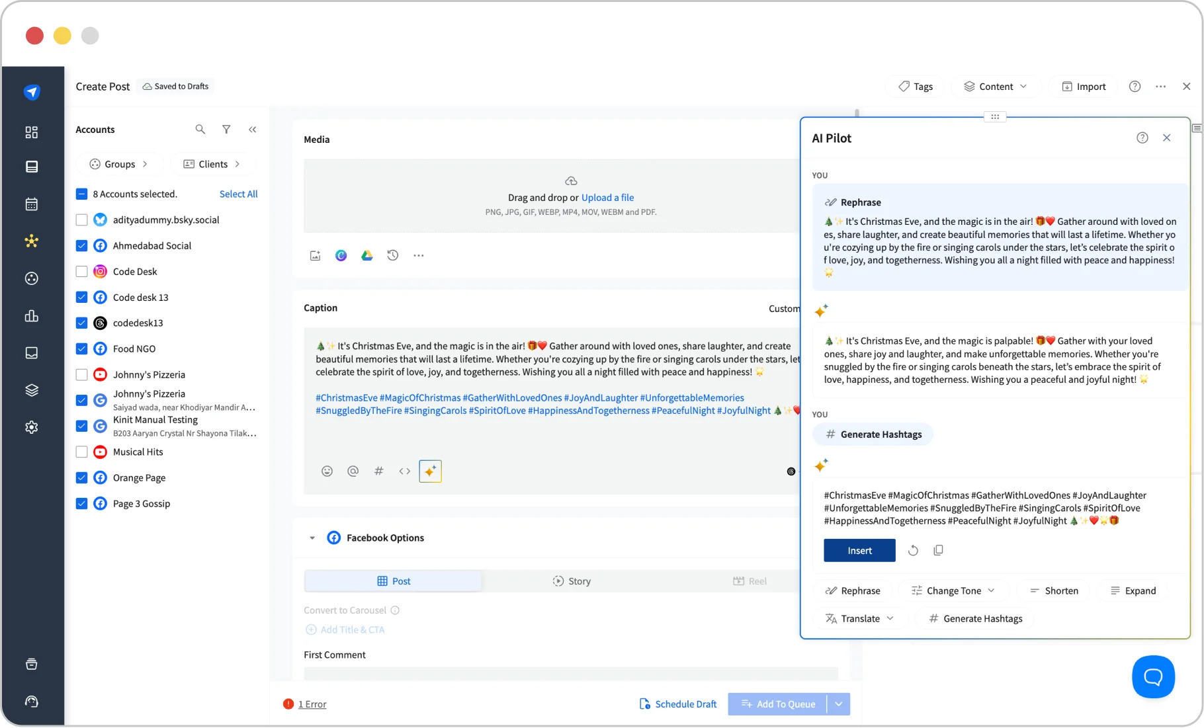Insert an emoji into the caption
Screen dimensions: 1204x728
tap(327, 471)
